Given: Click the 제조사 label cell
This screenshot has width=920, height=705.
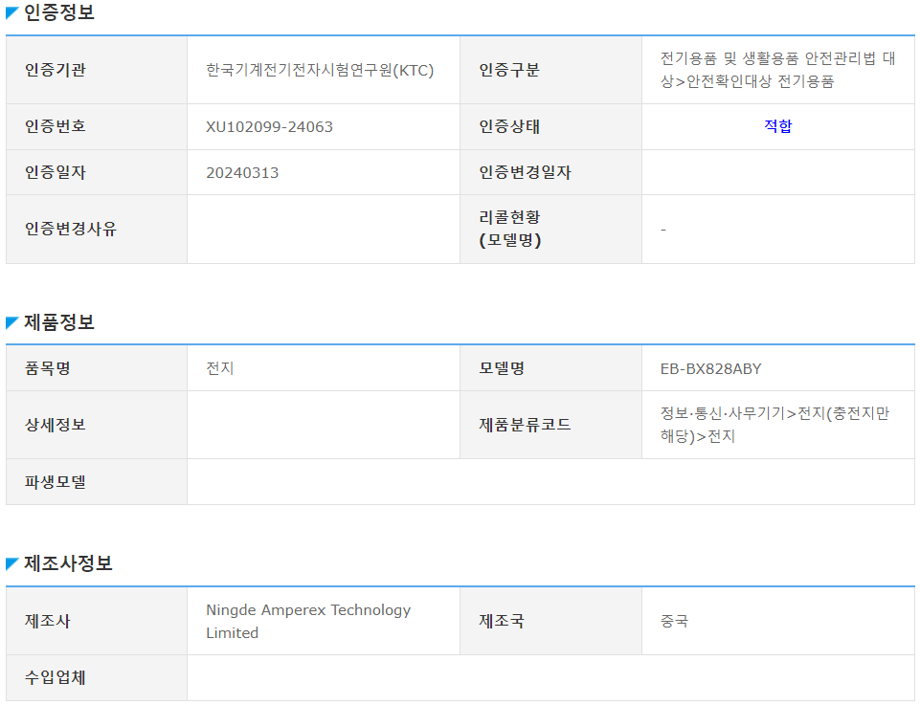Looking at the screenshot, I should 97,621.
